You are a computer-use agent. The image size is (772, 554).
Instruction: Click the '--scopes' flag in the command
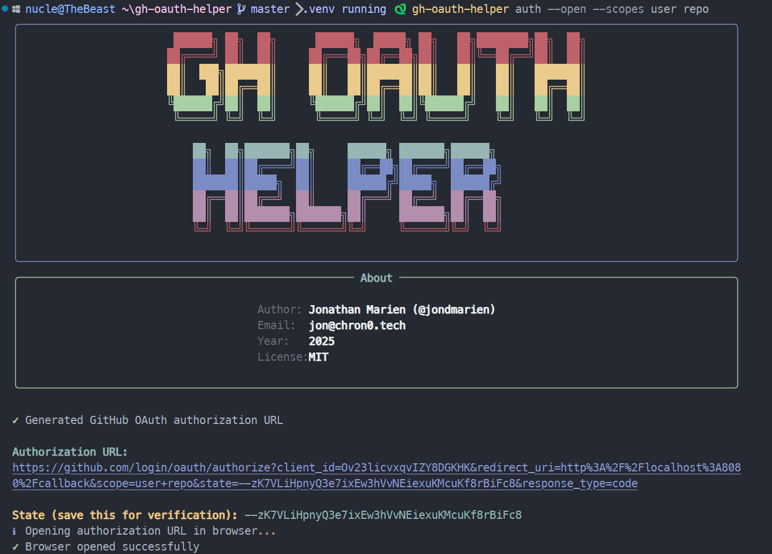[618, 9]
